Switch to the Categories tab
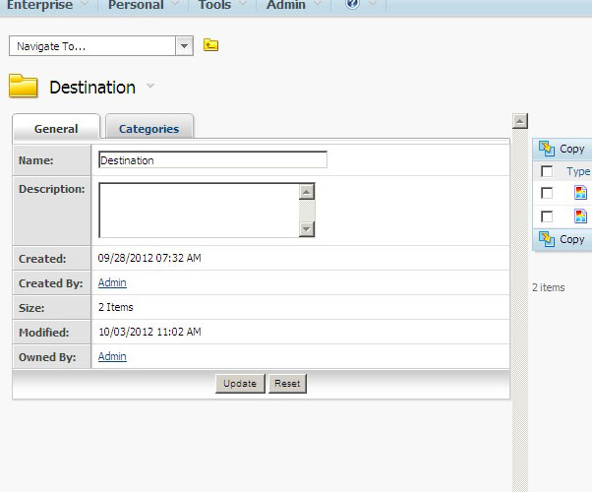The image size is (592, 492). [x=148, y=128]
